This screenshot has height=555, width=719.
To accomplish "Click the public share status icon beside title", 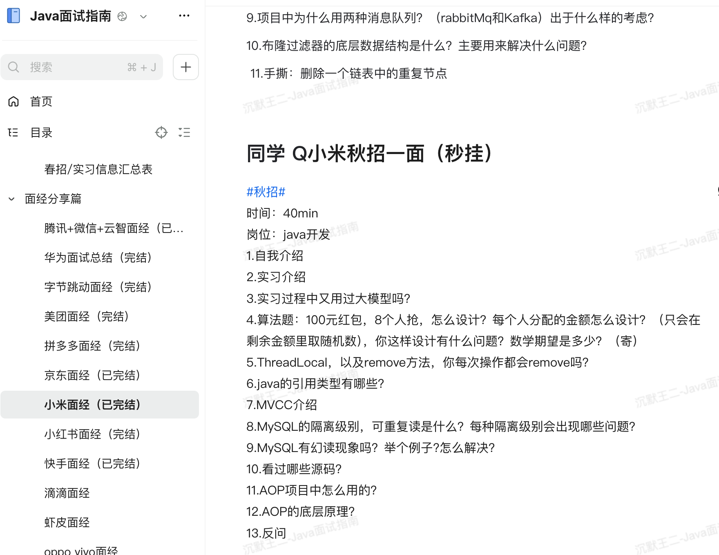I will [x=122, y=16].
